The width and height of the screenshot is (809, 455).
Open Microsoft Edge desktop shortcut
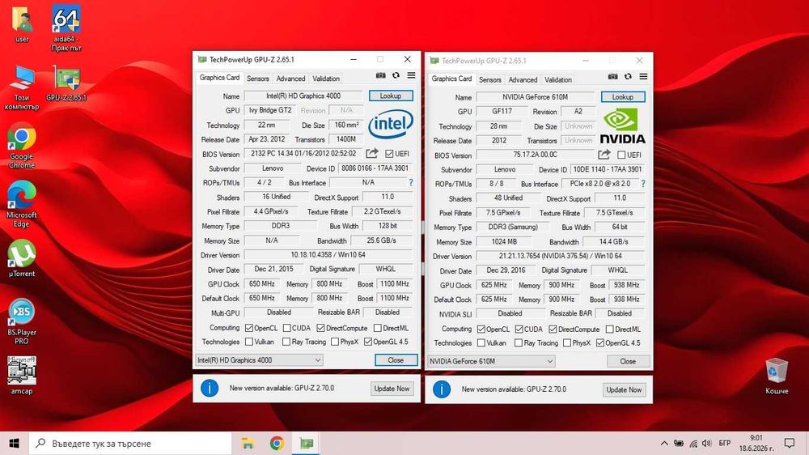[22, 205]
